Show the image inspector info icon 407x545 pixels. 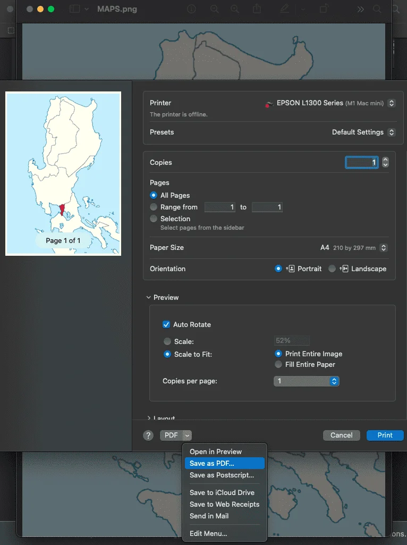point(191,9)
